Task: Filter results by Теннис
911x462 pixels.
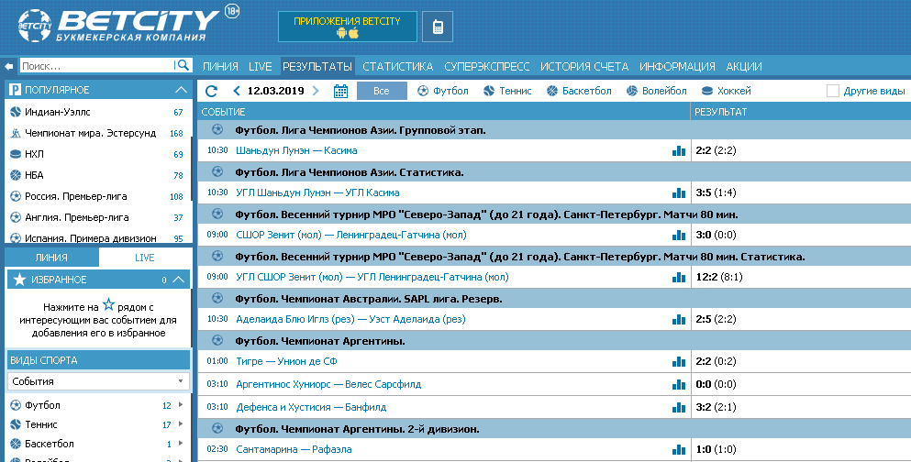Action: (x=507, y=91)
